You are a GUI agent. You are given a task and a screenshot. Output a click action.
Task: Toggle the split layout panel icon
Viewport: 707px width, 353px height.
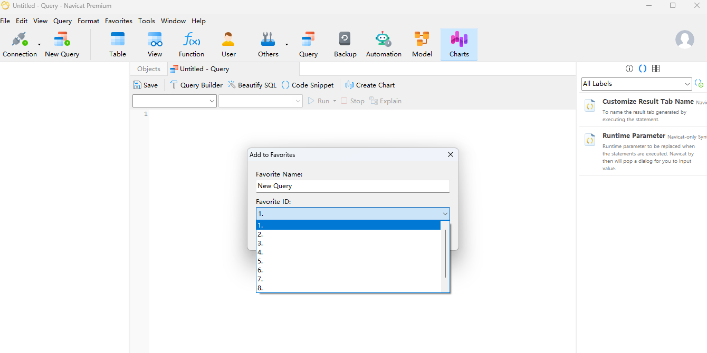[656, 68]
